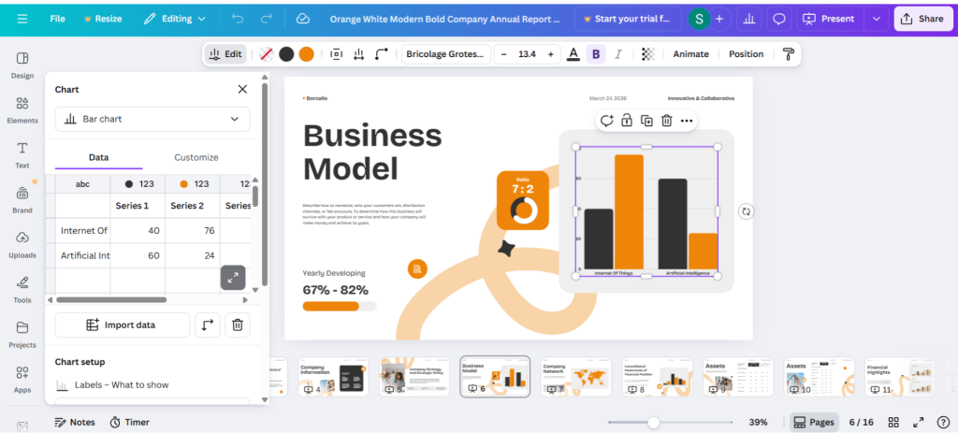This screenshot has width=958, height=433.
Task: Click the Edit chart button
Action: pos(225,54)
